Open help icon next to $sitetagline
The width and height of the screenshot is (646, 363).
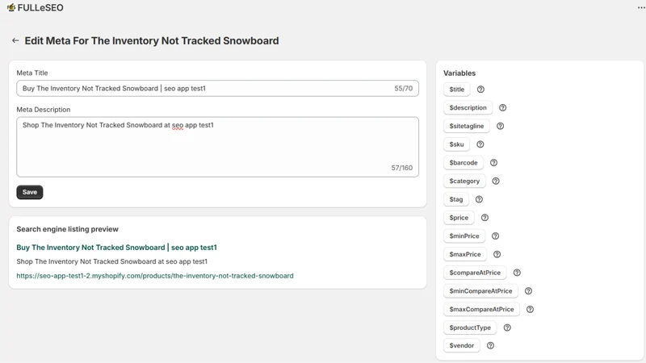coord(500,126)
